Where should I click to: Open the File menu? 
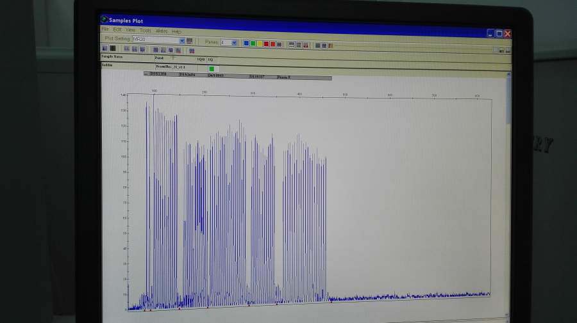click(105, 29)
